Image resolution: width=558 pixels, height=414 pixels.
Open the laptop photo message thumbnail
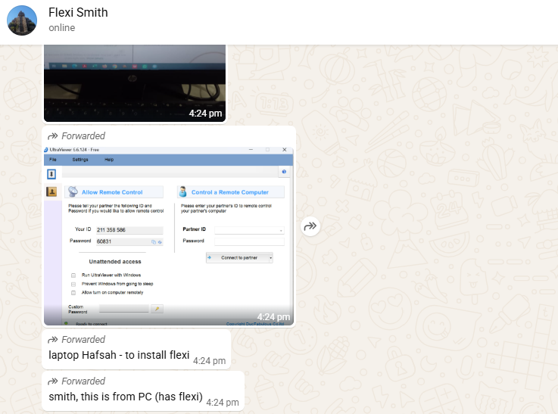(x=135, y=83)
